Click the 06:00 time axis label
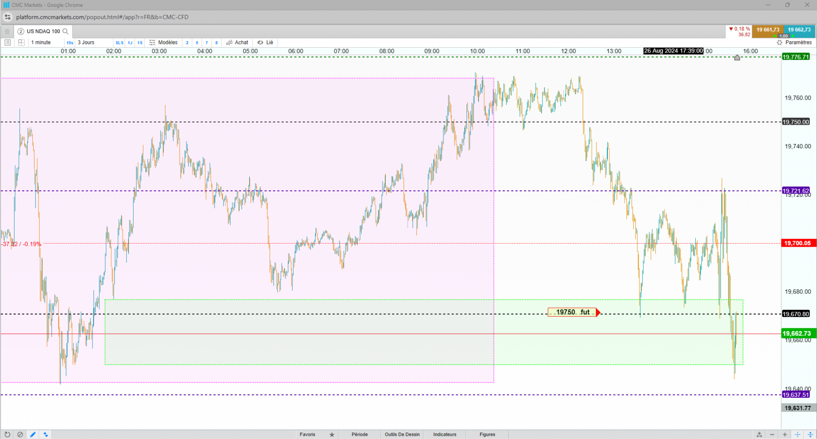 click(295, 51)
